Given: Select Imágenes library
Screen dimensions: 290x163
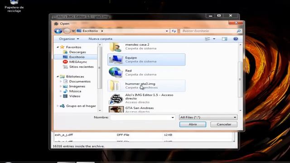Looking at the screenshot, I should pos(77,86).
